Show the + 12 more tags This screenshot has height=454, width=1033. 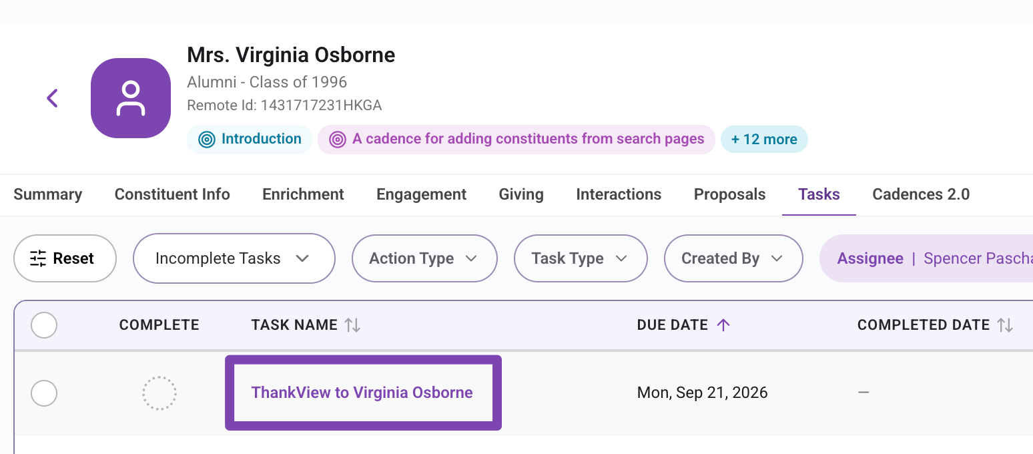tap(764, 140)
